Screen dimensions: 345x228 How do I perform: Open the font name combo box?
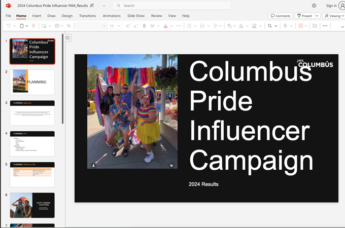point(91,26)
